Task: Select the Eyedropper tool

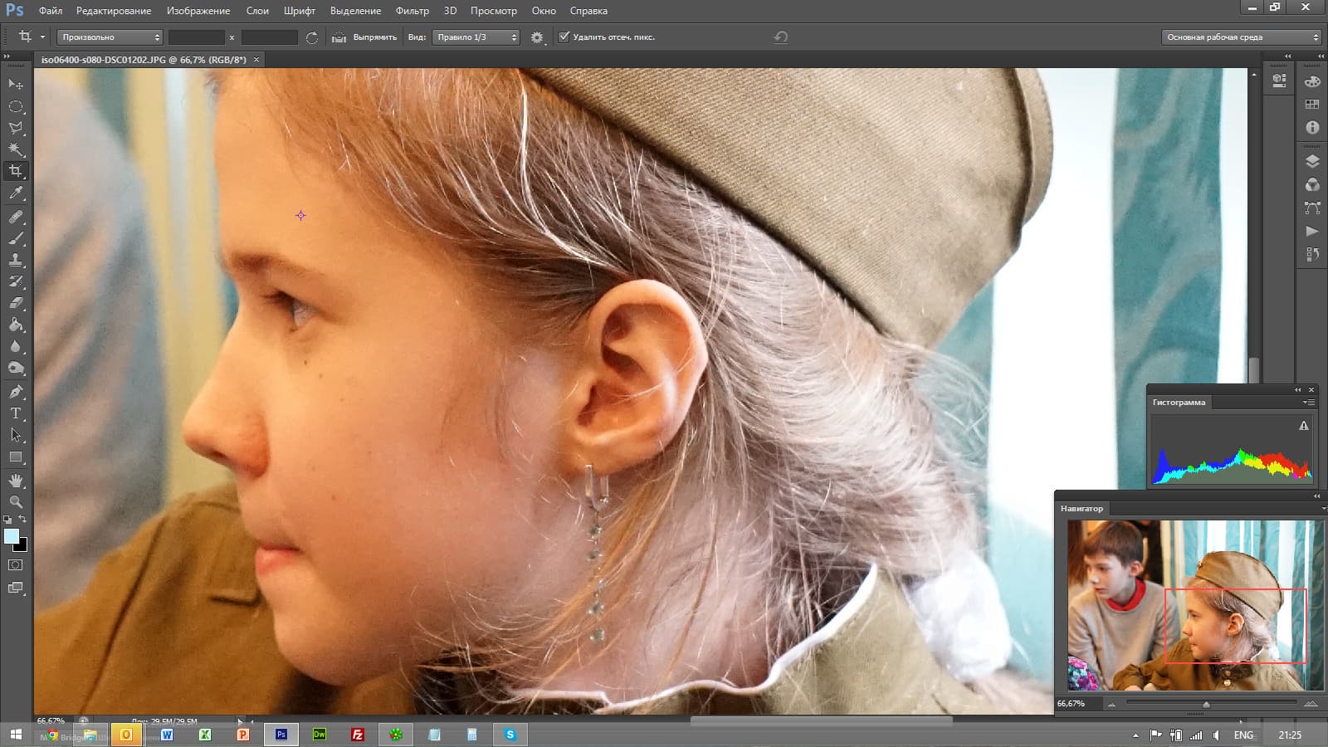Action: (16, 193)
